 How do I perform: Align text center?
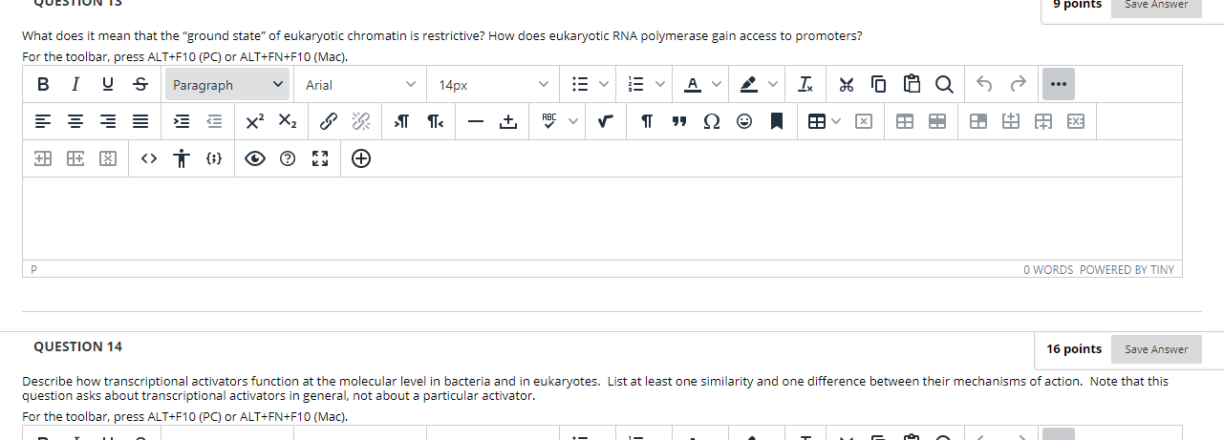pyautogui.click(x=75, y=121)
